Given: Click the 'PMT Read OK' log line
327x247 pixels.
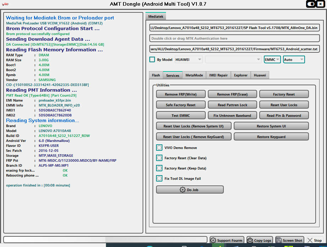Looking at the screenshot, I should tap(41, 96).
